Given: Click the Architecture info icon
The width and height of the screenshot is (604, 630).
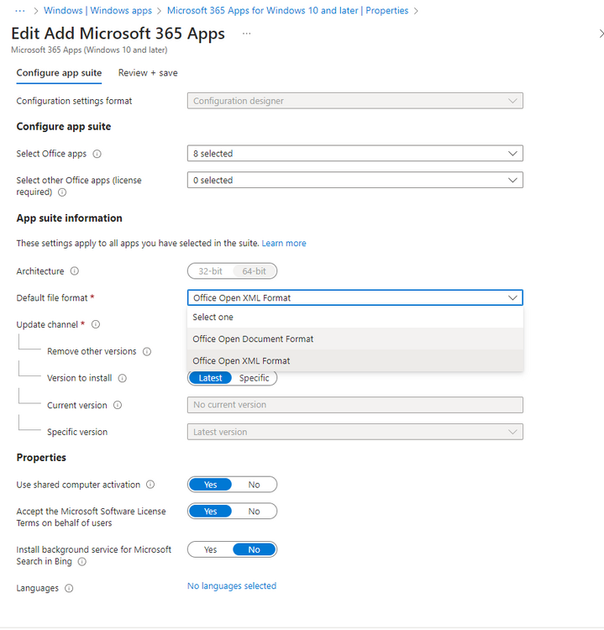Looking at the screenshot, I should 74,271.
